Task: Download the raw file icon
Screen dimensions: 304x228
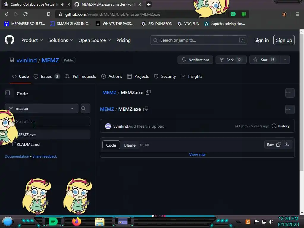Action: pyautogui.click(x=287, y=144)
